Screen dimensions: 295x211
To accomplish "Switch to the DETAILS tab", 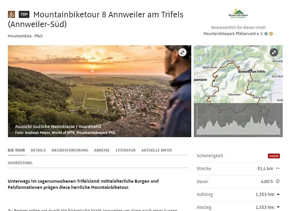I will pos(38,150).
